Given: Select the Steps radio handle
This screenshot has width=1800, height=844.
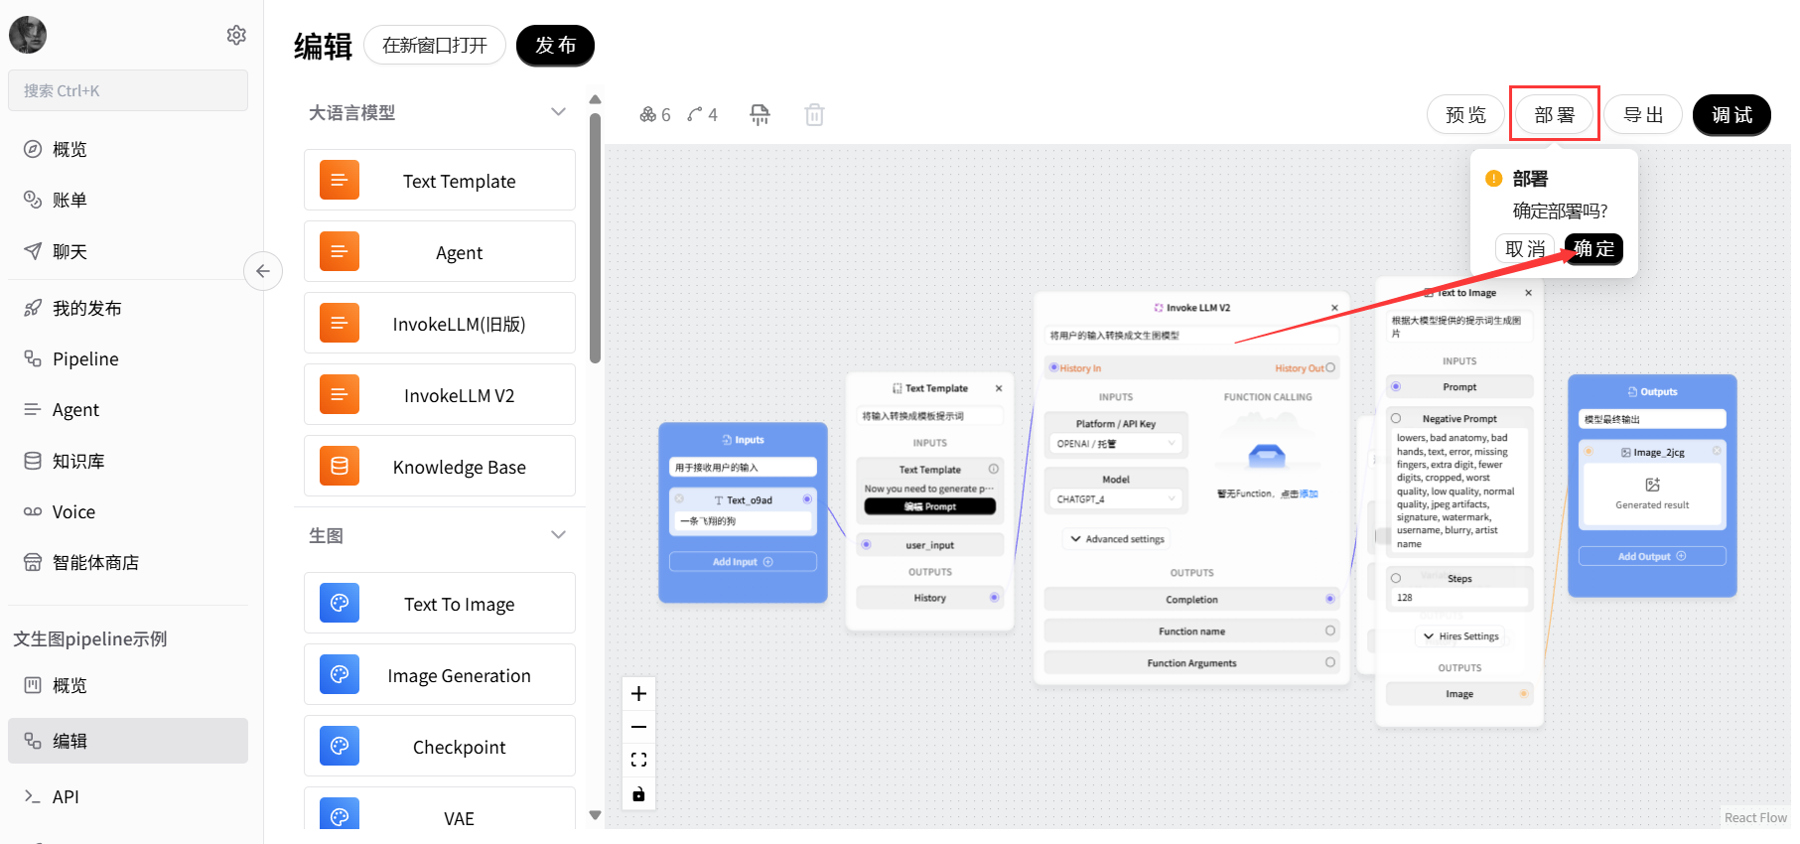Looking at the screenshot, I should (1396, 578).
